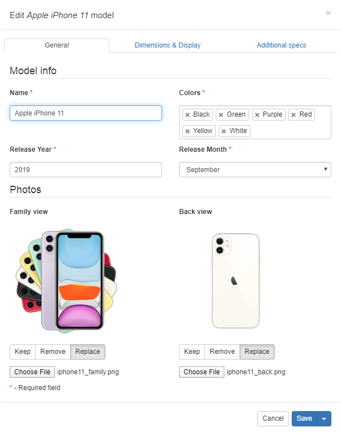The image size is (341, 436).
Task: Select Remove for Family view photo
Action: (x=53, y=352)
